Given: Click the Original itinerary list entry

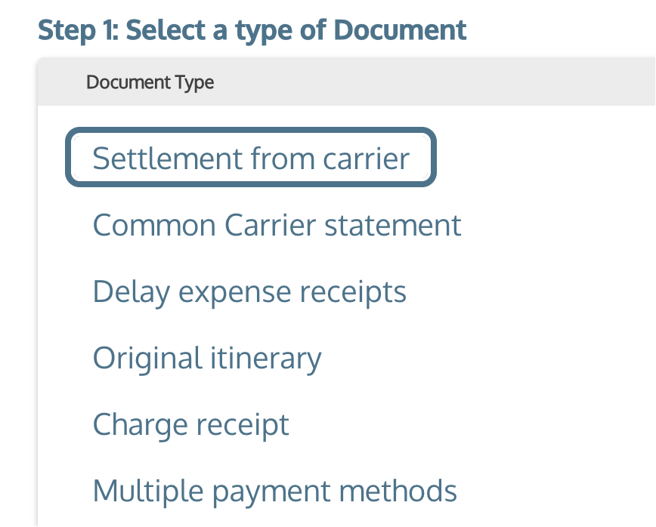Looking at the screenshot, I should click(206, 358).
